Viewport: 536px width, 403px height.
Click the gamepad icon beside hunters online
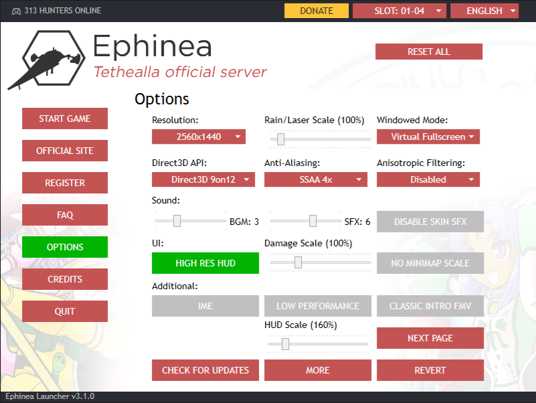[16, 11]
